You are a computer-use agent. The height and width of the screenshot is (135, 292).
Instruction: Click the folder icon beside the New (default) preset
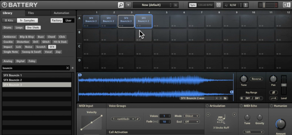click(176, 5)
